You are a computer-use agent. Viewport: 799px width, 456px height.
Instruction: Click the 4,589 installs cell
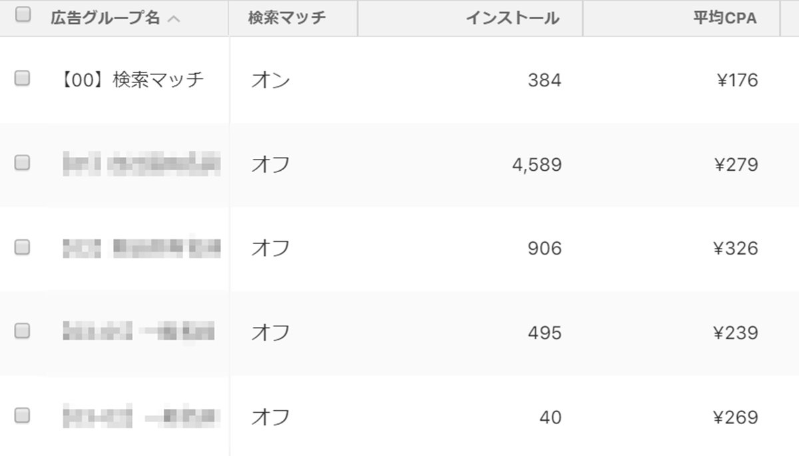(x=537, y=164)
